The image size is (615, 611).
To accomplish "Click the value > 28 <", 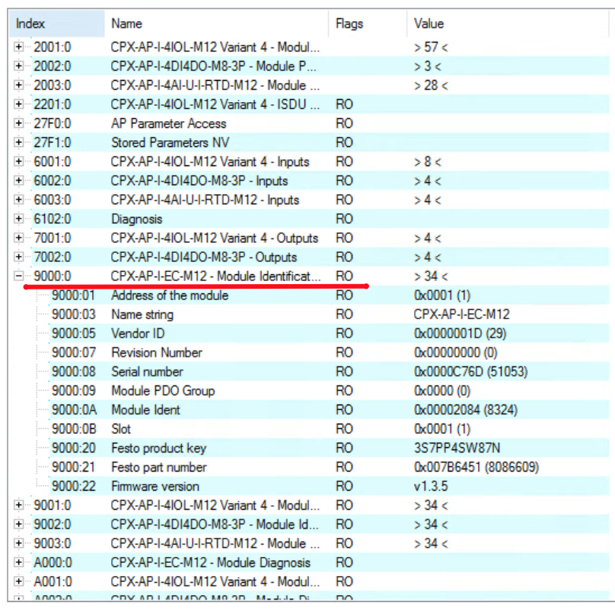I will (431, 85).
